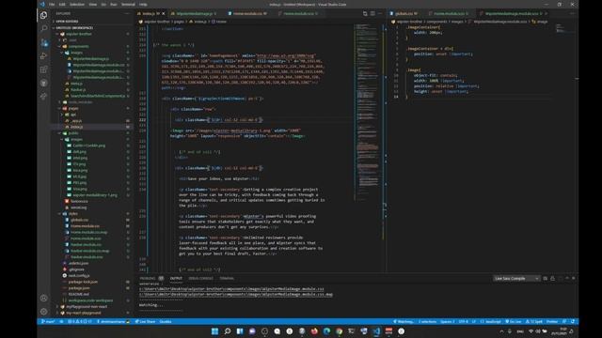Image resolution: width=602 pixels, height=338 pixels.
Task: Click the lock output scroll icon
Action: pyautogui.click(x=552, y=278)
